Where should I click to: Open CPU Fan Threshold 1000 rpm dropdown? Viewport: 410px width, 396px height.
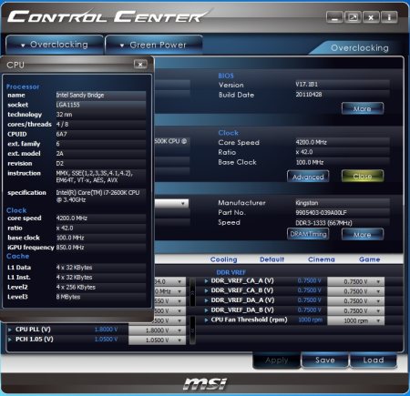[x=355, y=320]
